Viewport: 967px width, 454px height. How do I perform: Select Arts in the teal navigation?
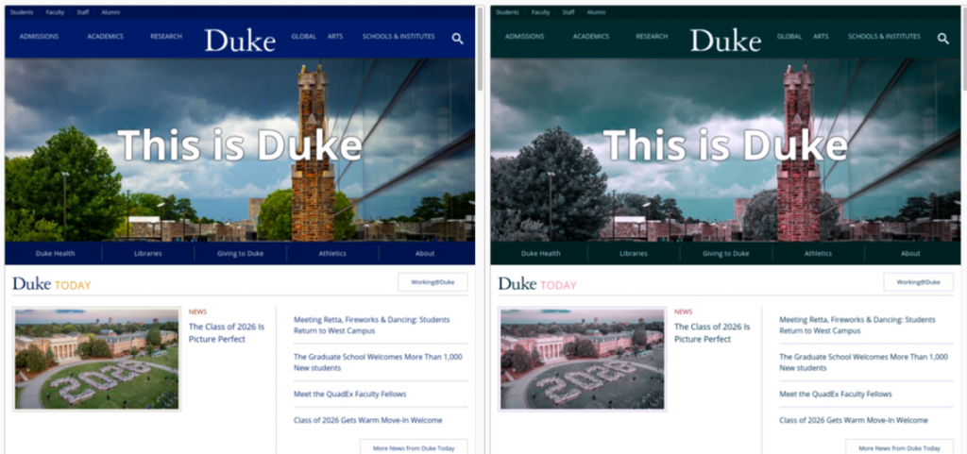pos(821,37)
